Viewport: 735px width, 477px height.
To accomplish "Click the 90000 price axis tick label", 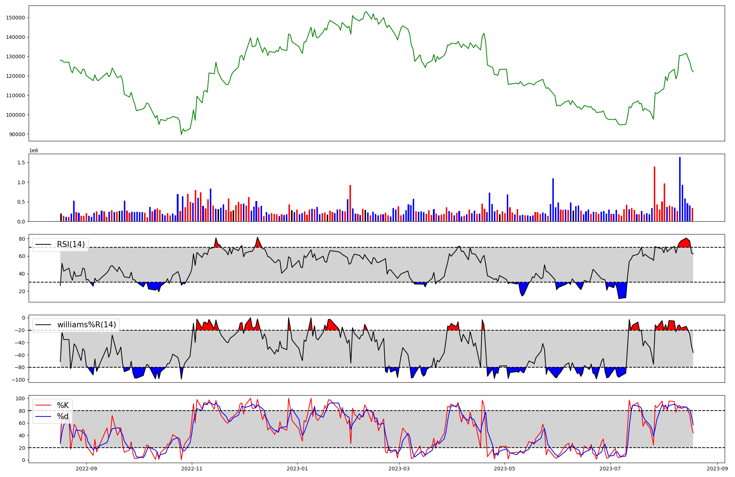I will click(18, 134).
